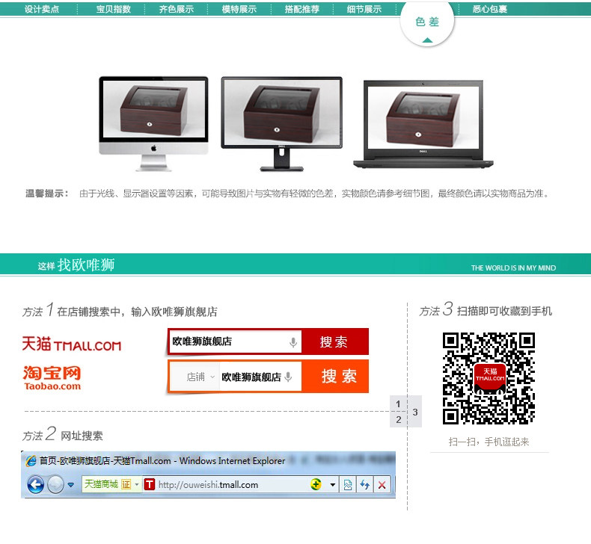Click the Taobao search field text 欧唯狮旗舰店
The width and height of the screenshot is (591, 544).
click(251, 377)
